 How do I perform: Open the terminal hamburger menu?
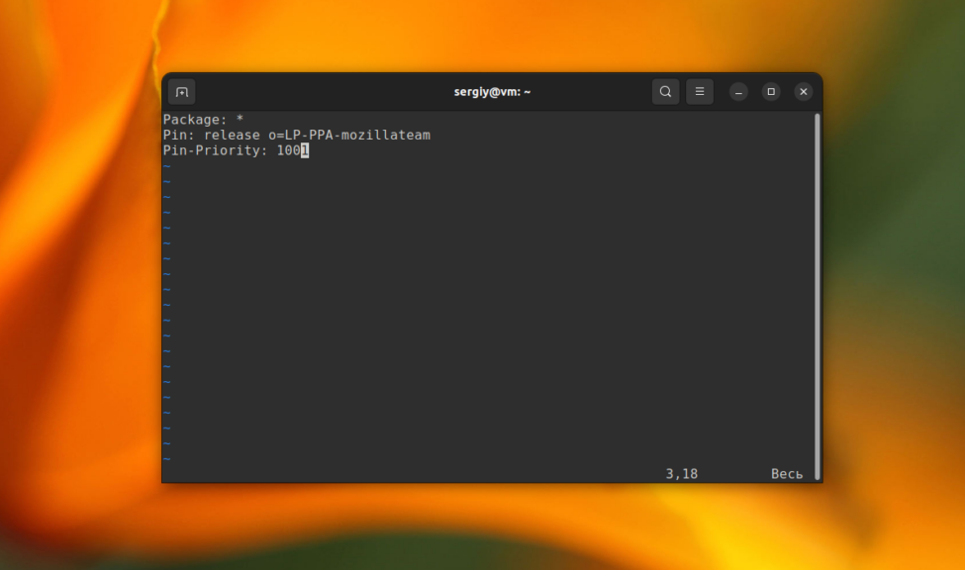[700, 92]
